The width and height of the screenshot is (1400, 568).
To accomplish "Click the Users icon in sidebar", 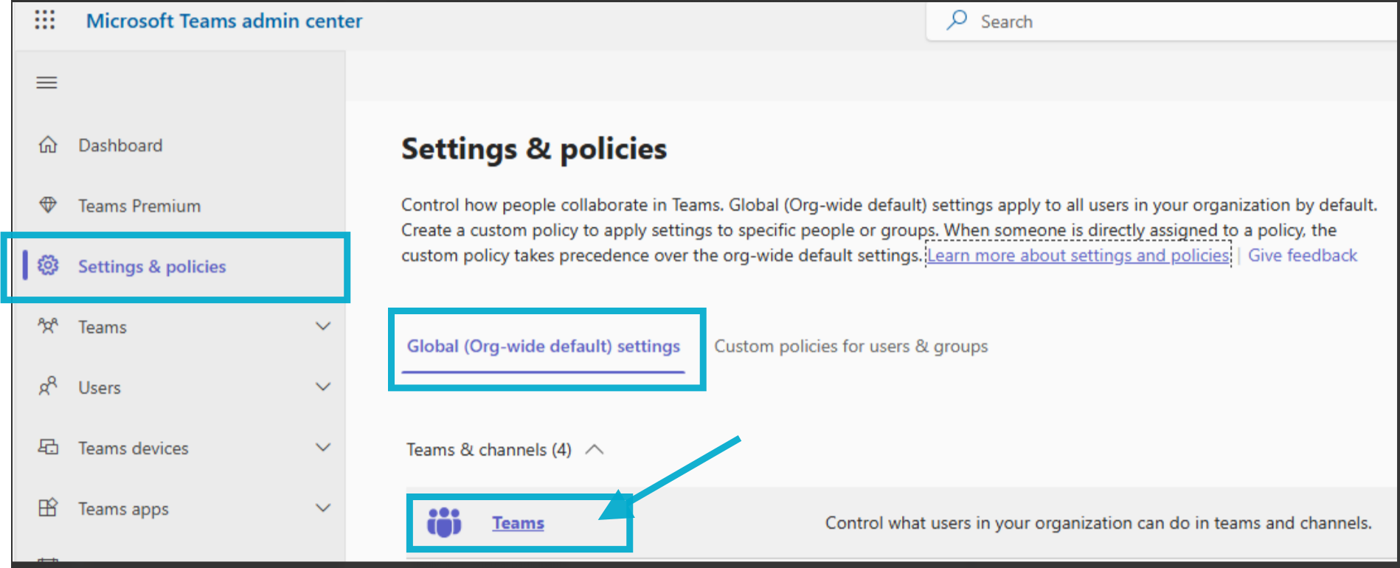I will pyautogui.click(x=48, y=387).
